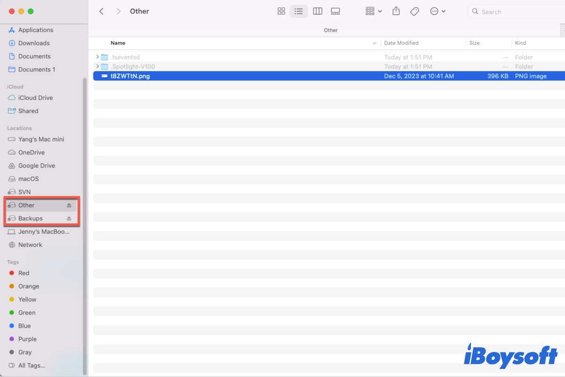Open All Tags in the sidebar
This screenshot has height=377, width=565.
[31, 365]
